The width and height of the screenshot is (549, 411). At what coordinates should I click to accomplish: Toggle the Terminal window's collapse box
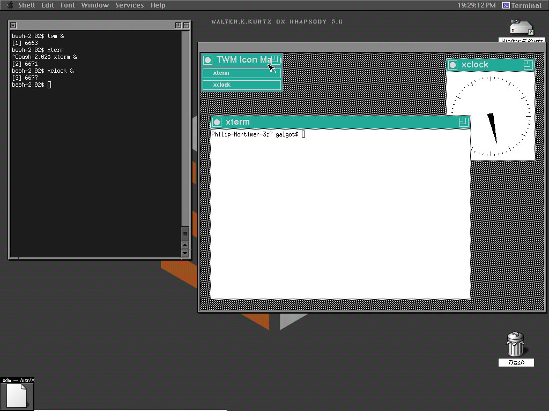(186, 25)
